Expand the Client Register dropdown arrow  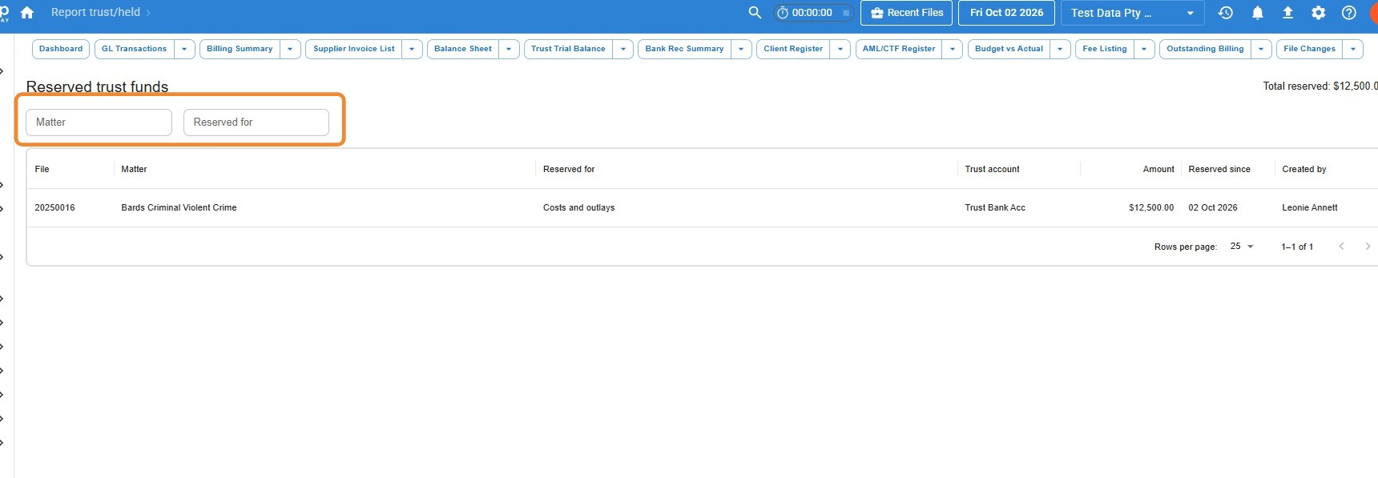(840, 49)
